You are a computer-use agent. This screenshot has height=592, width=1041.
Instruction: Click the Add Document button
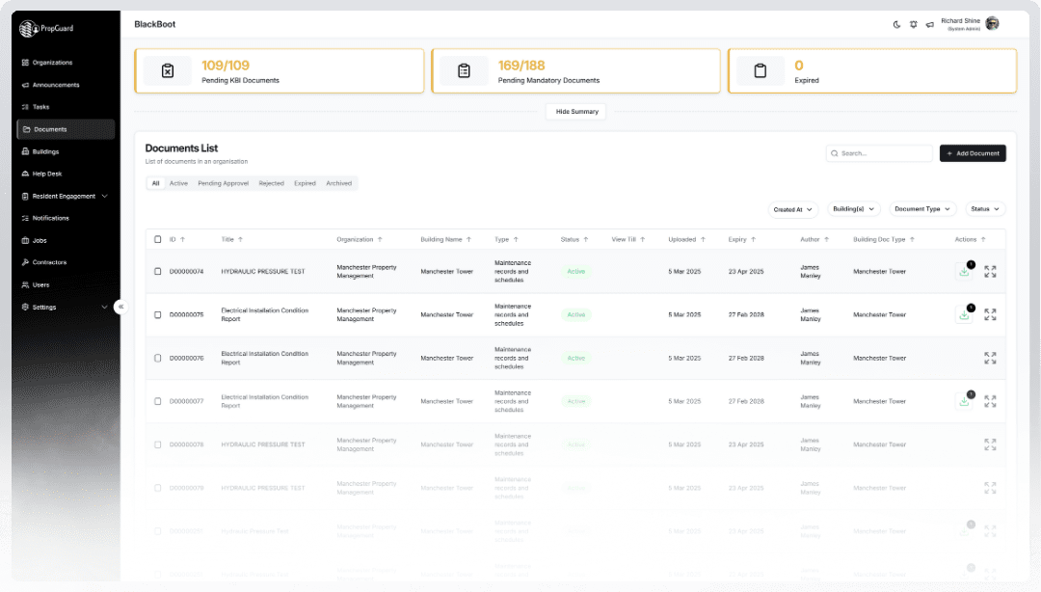[973, 153]
